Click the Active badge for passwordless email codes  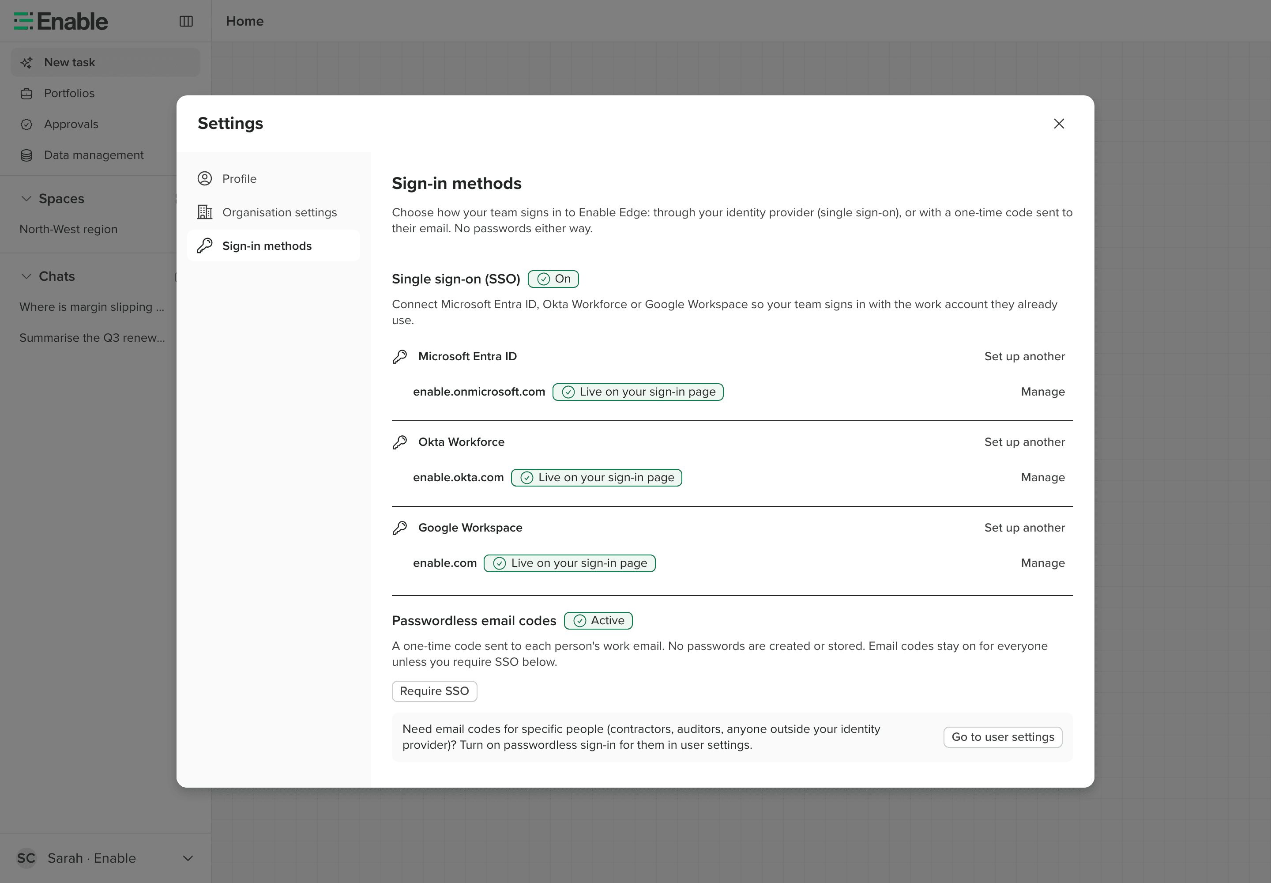598,621
